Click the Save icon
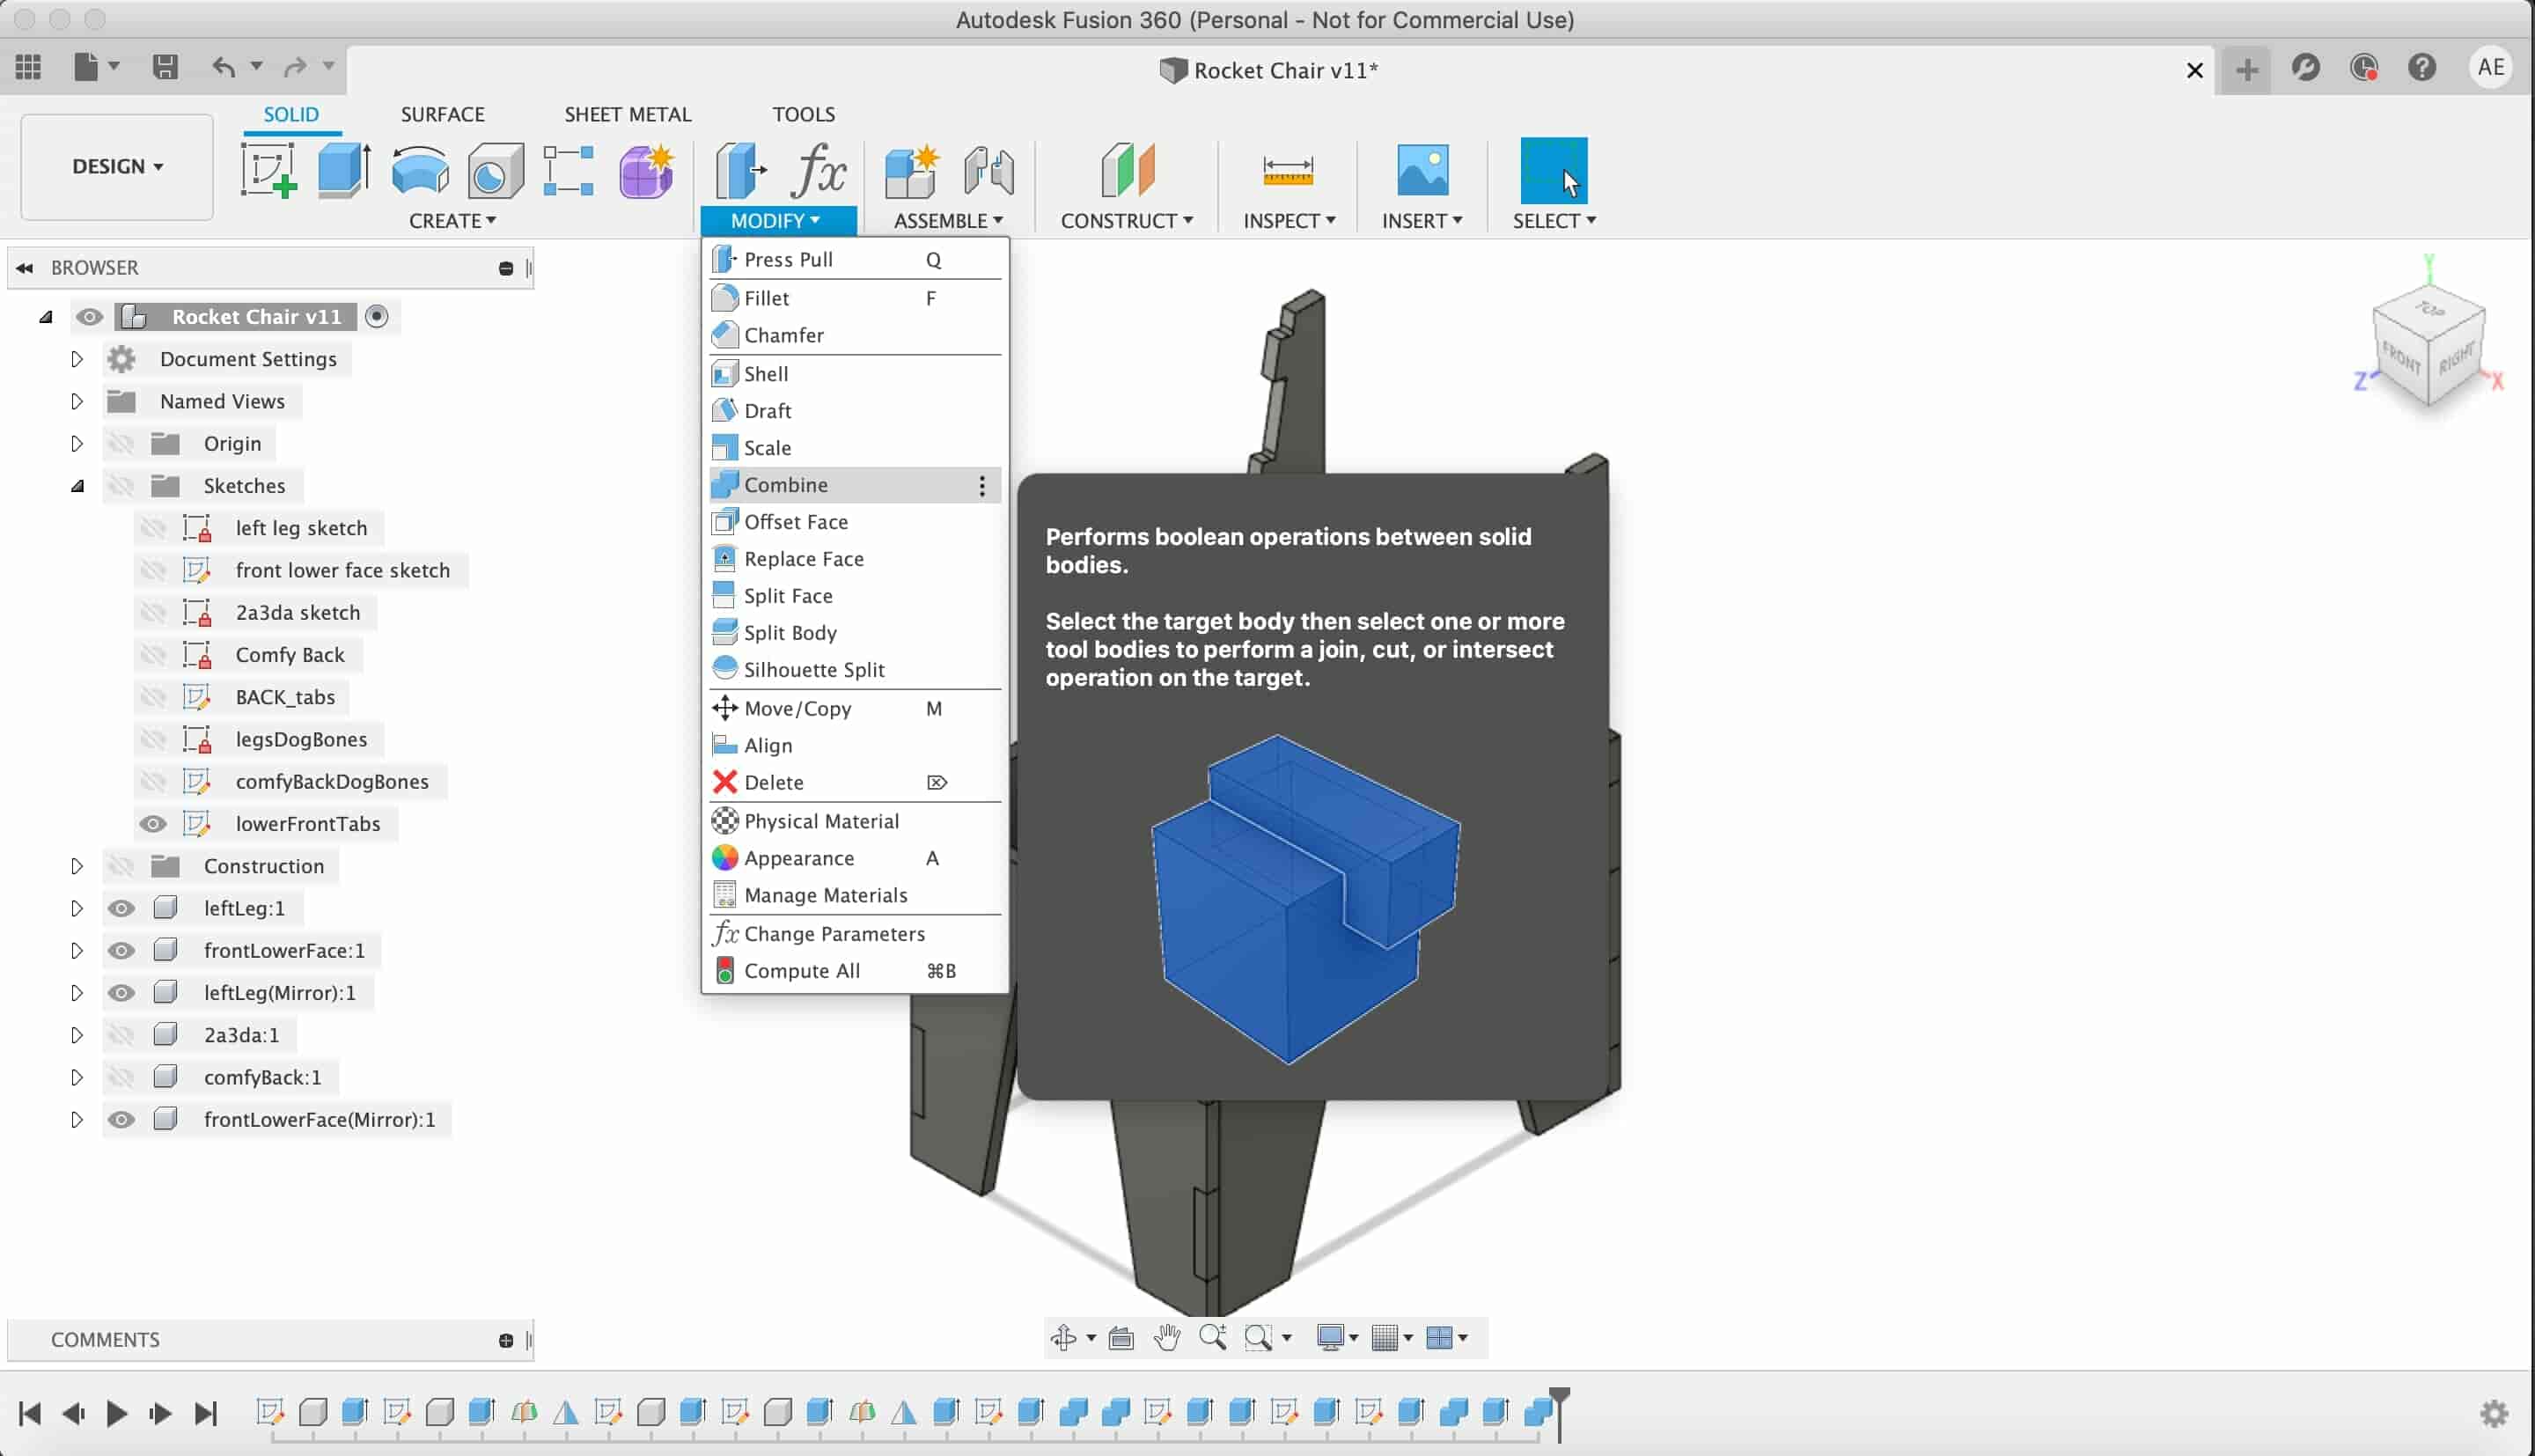Viewport: 2535px width, 1456px height. coord(165,67)
